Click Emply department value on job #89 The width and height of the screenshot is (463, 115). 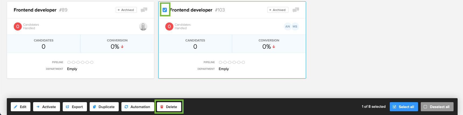(72, 69)
